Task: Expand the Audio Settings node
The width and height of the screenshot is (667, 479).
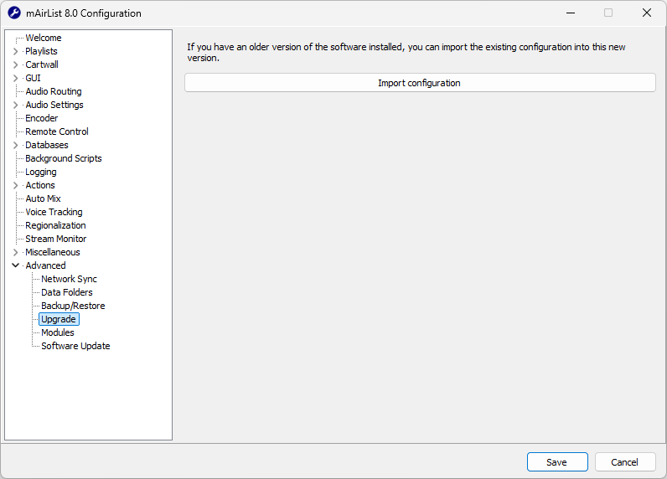Action: click(x=15, y=105)
